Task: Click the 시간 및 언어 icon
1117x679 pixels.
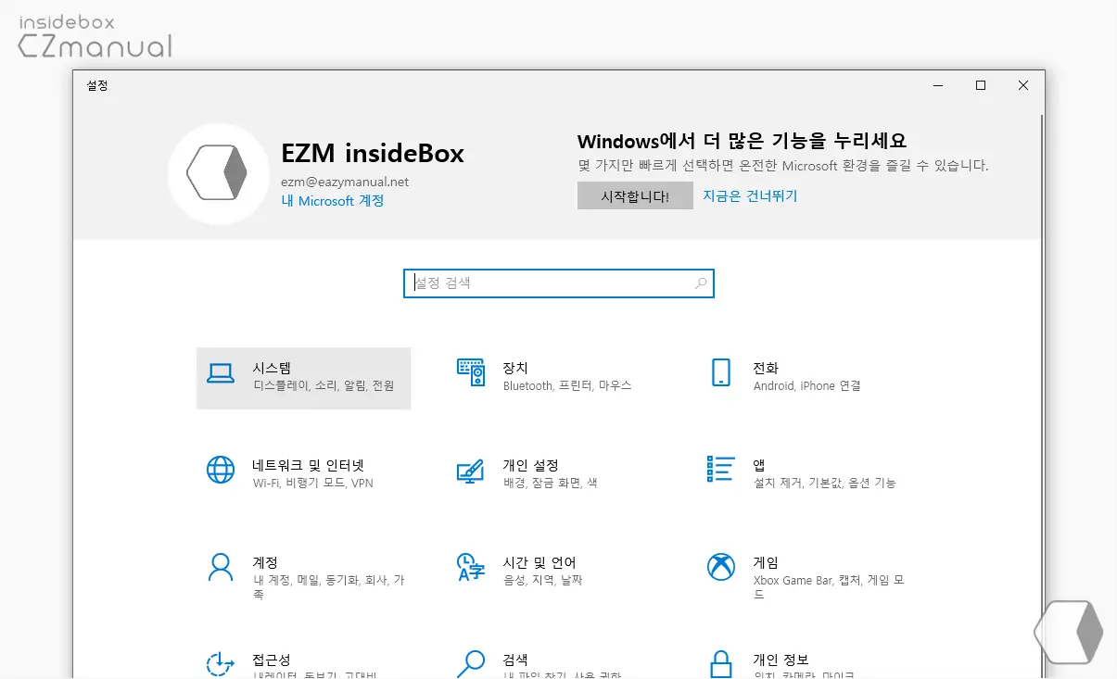Action: tap(471, 567)
